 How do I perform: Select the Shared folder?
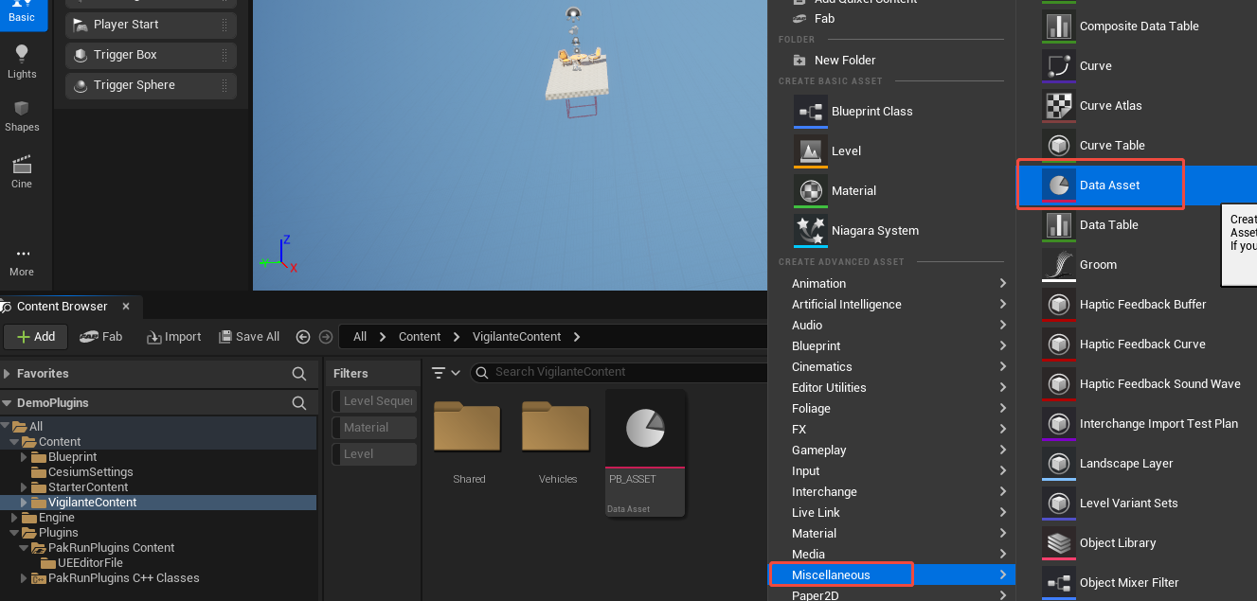tap(469, 443)
